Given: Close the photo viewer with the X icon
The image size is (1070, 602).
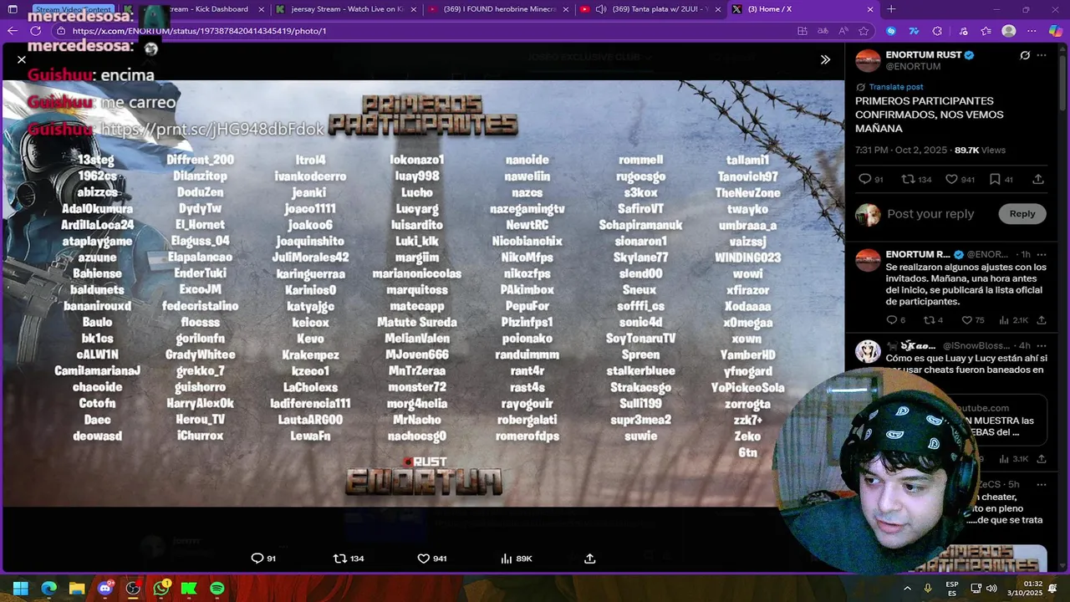Looking at the screenshot, I should coord(22,59).
